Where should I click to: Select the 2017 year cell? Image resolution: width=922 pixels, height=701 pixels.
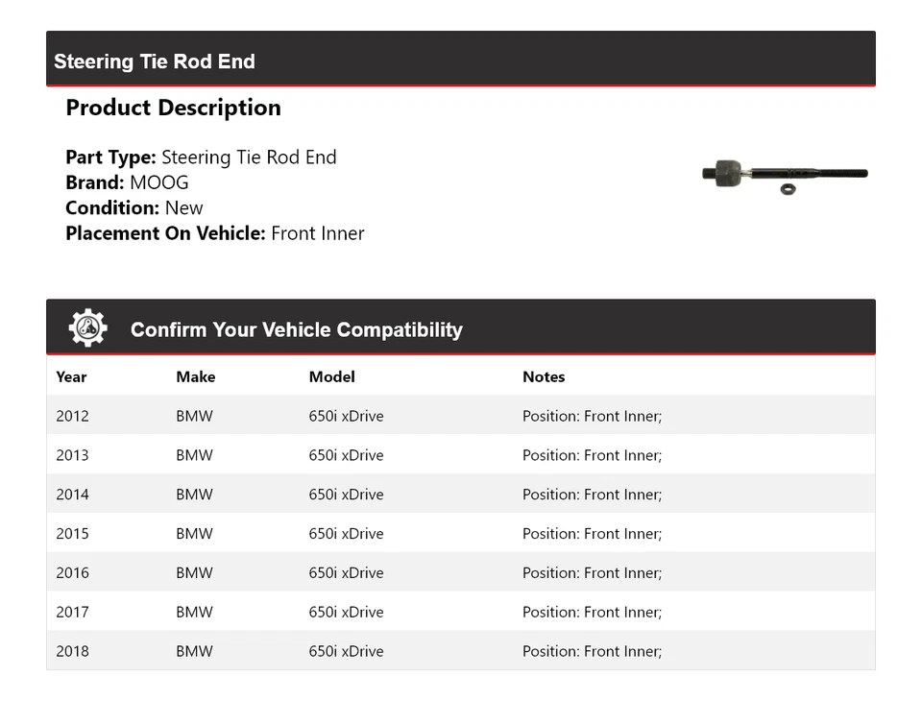click(x=72, y=612)
